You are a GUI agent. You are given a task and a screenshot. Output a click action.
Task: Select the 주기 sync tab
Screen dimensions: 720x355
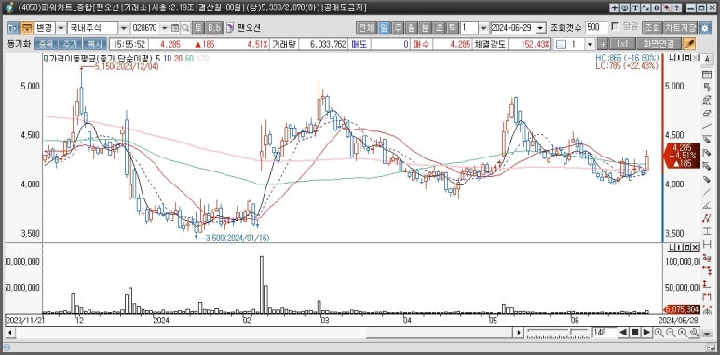tap(70, 44)
